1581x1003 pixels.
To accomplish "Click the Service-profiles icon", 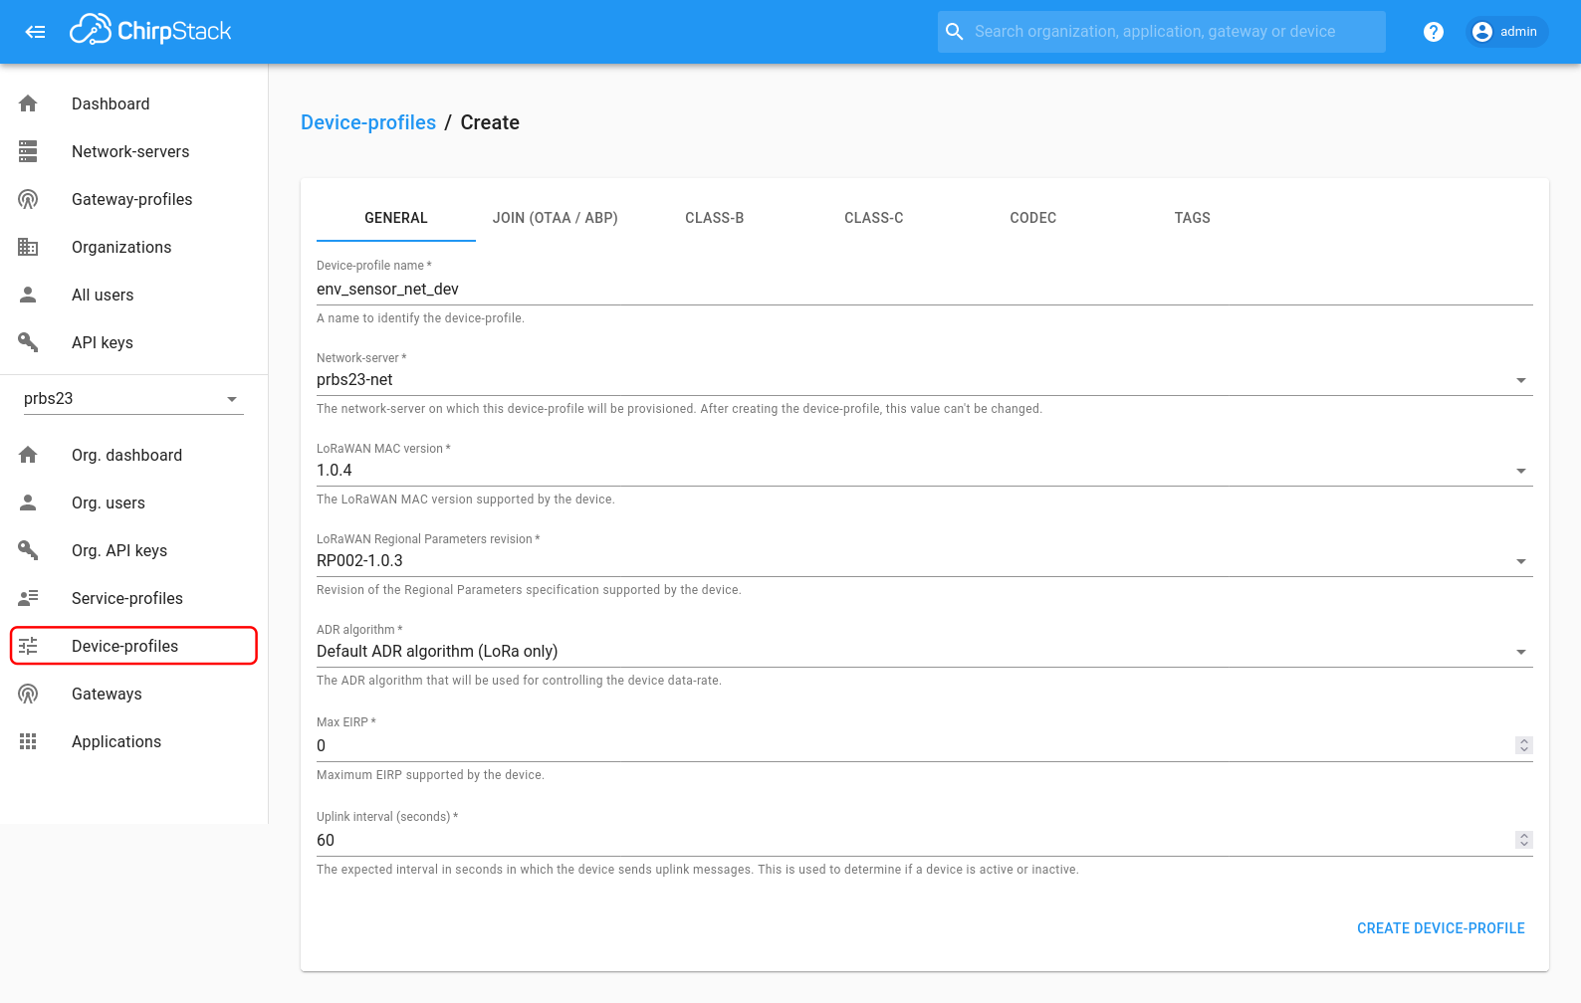I will point(28,598).
